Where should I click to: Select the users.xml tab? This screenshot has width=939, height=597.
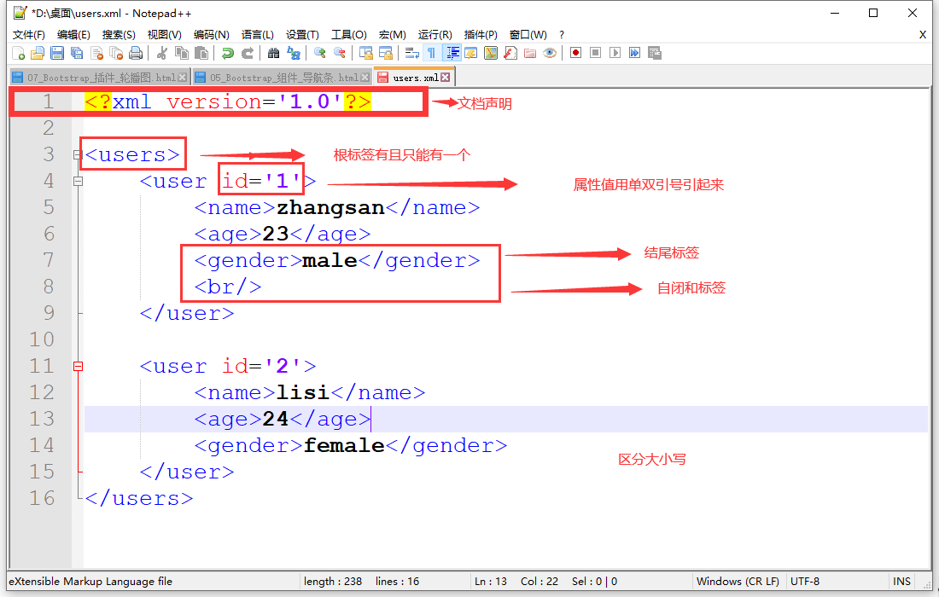pos(414,78)
